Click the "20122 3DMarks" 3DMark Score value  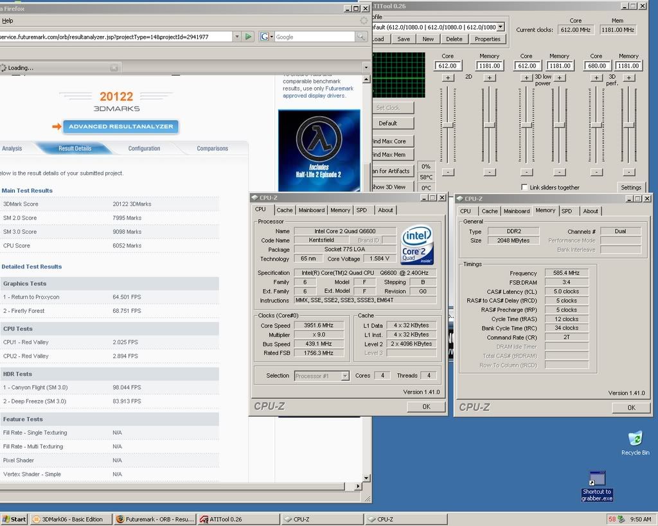point(132,204)
